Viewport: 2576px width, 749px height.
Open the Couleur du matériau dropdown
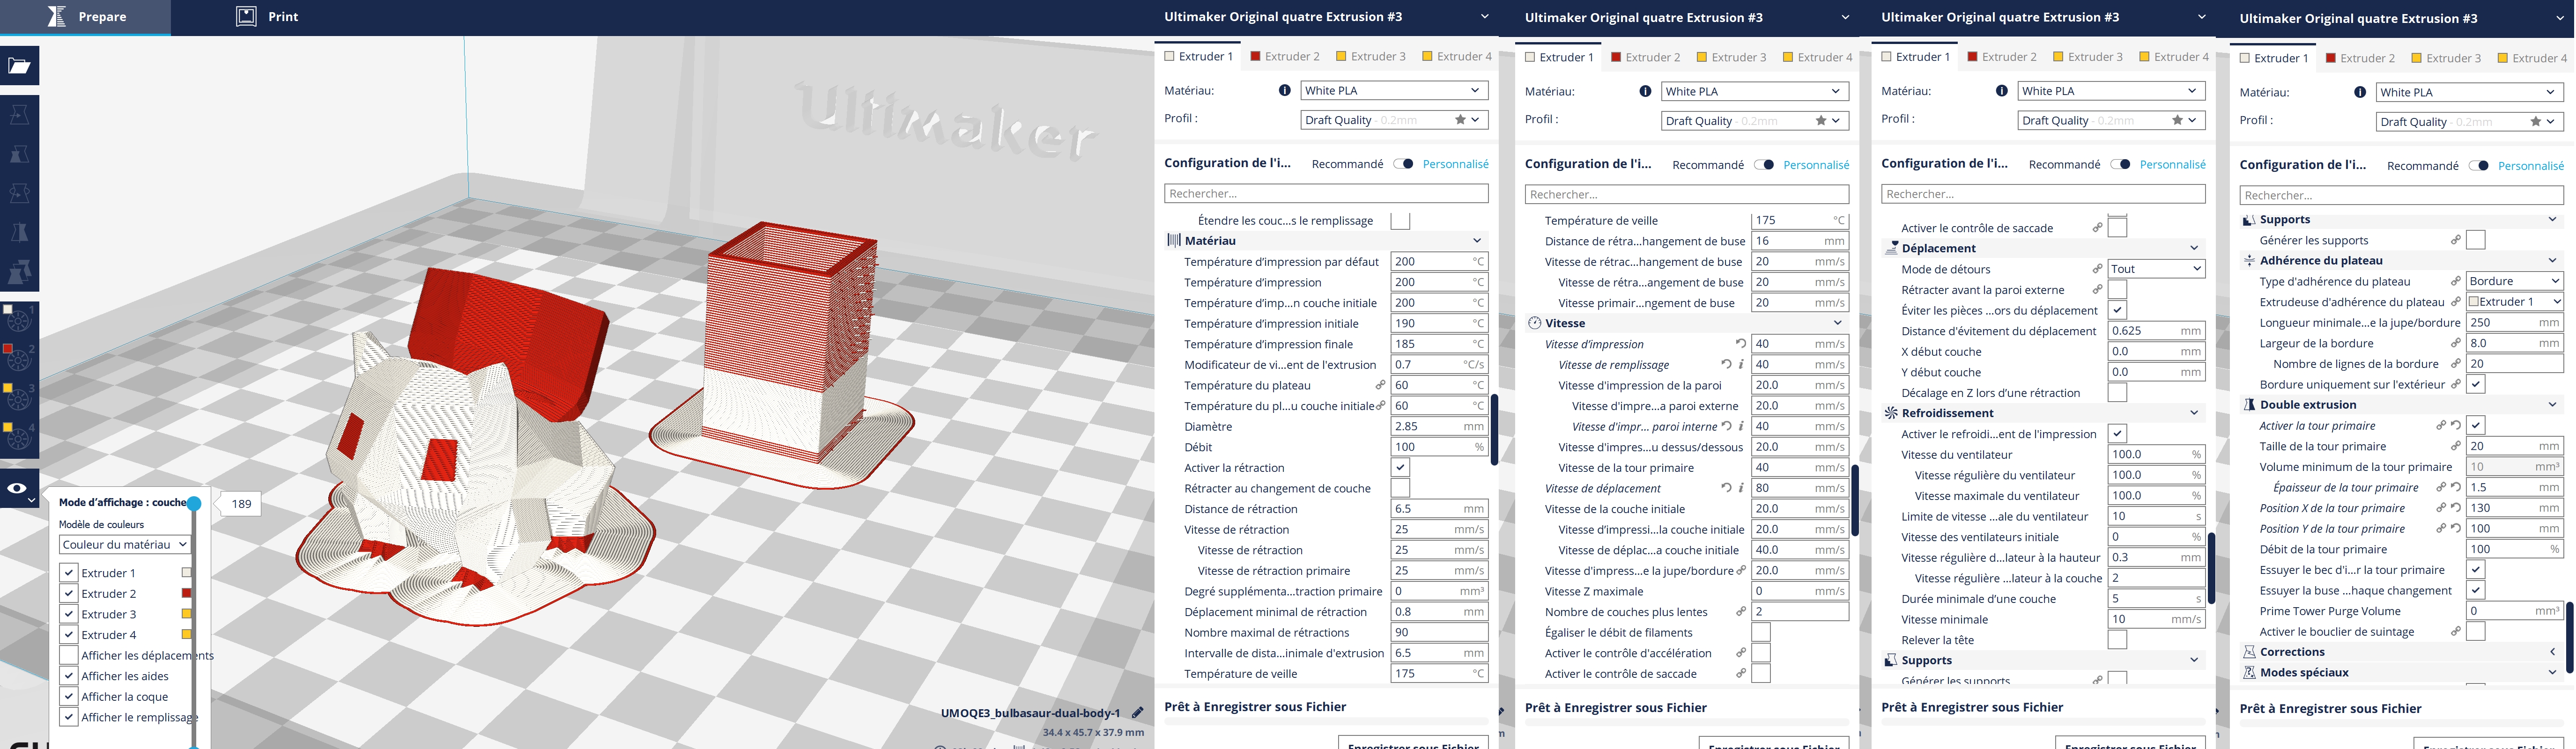point(124,545)
